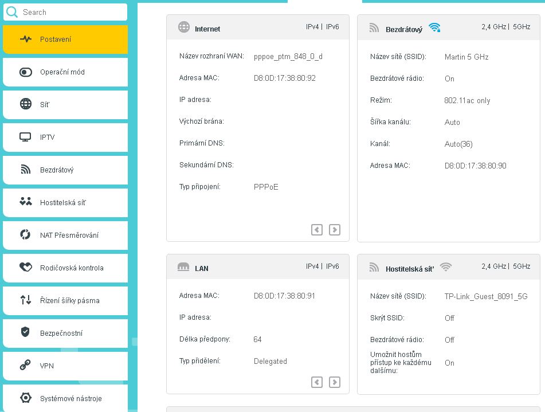Click the NAT Přesměrování icon

25,234
